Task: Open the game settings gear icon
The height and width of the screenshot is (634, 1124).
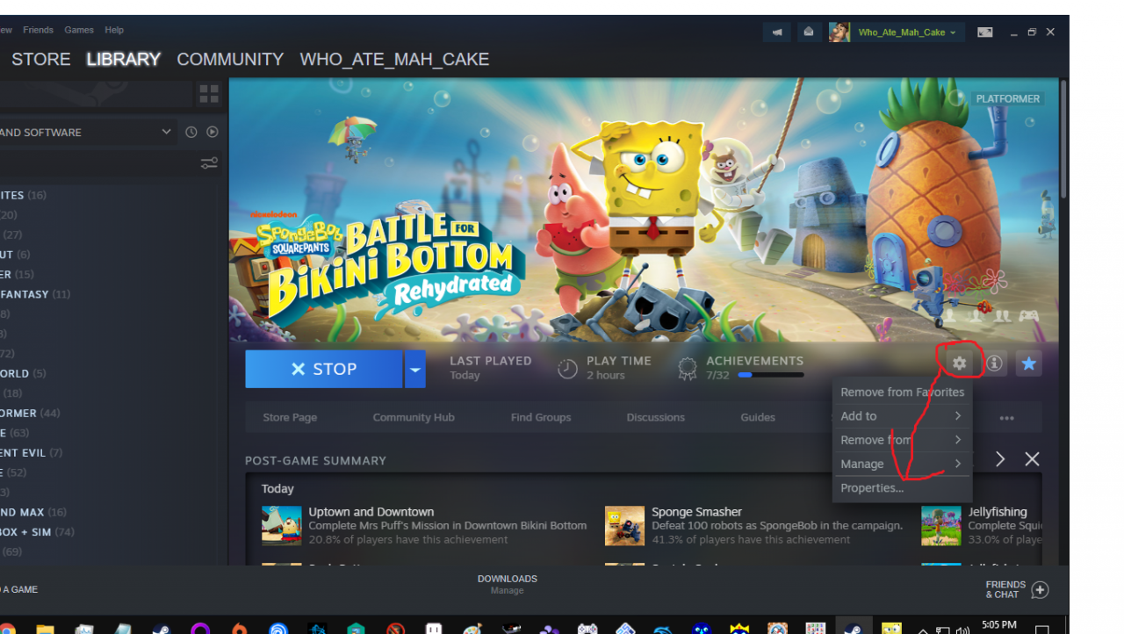Action: (959, 363)
